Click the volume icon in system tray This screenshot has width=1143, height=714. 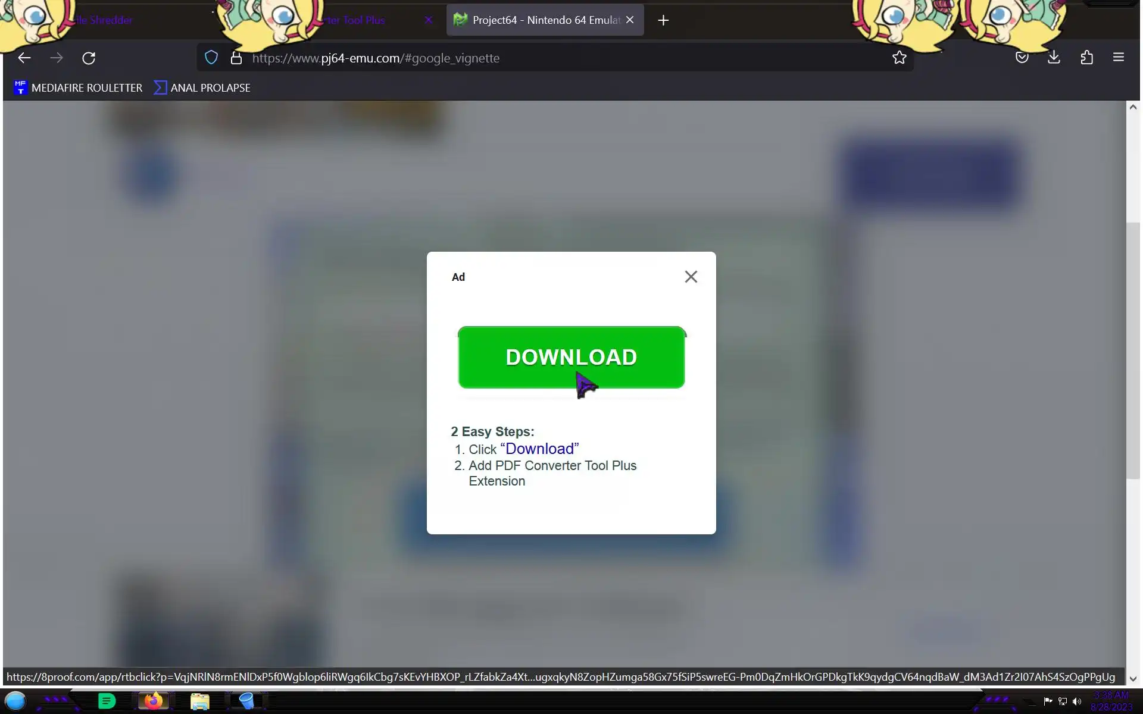click(1076, 702)
